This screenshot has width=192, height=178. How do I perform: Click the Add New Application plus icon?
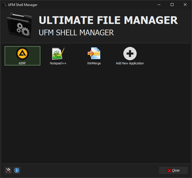click(130, 54)
